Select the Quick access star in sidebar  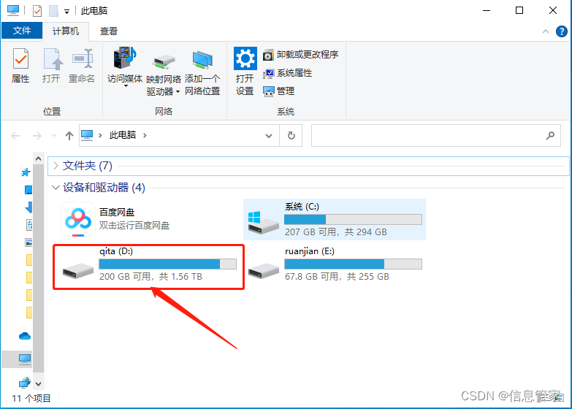26,172
